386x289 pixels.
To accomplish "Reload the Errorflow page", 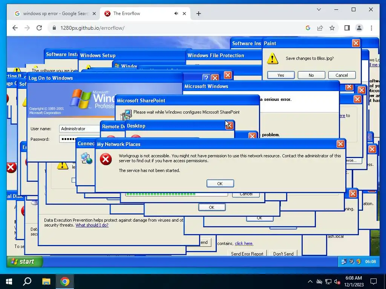I will click(39, 28).
